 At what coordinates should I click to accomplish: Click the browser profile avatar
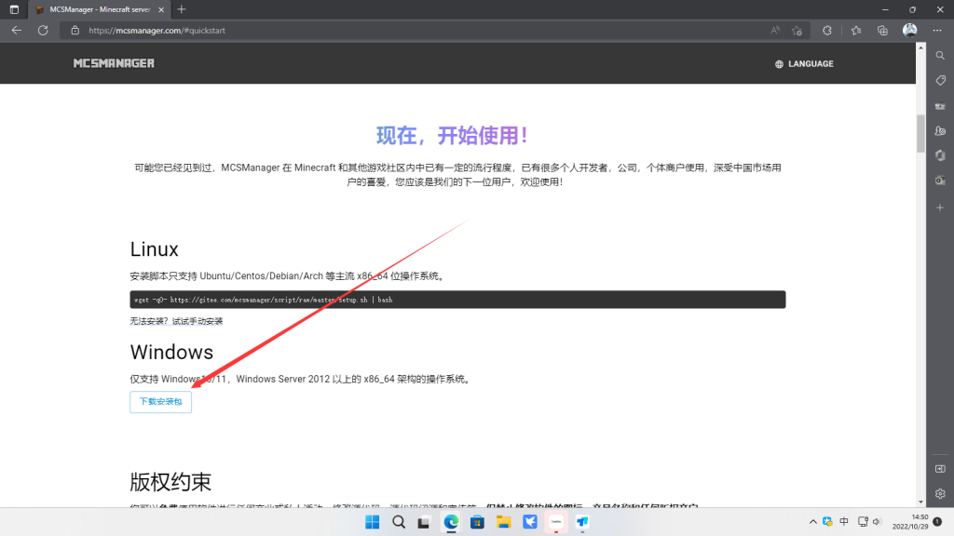(910, 30)
